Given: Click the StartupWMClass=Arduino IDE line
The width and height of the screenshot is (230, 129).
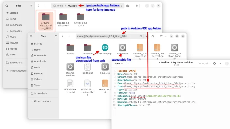Looking at the screenshot, I should [134, 105].
